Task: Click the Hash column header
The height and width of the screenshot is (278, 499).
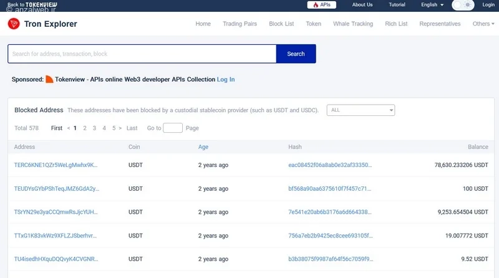Action: pos(294,147)
